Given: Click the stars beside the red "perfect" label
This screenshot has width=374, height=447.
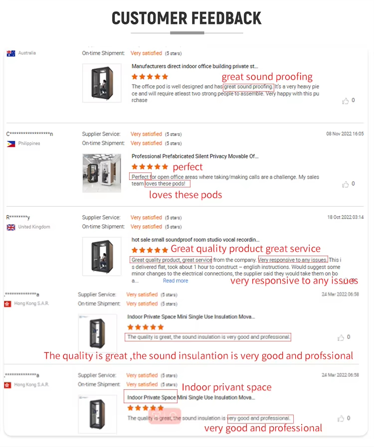Looking at the screenshot, I should click(150, 167).
